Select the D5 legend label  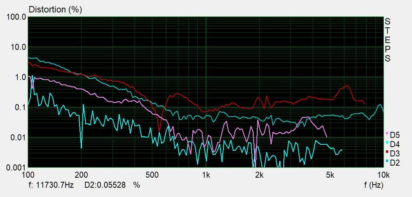coord(395,136)
